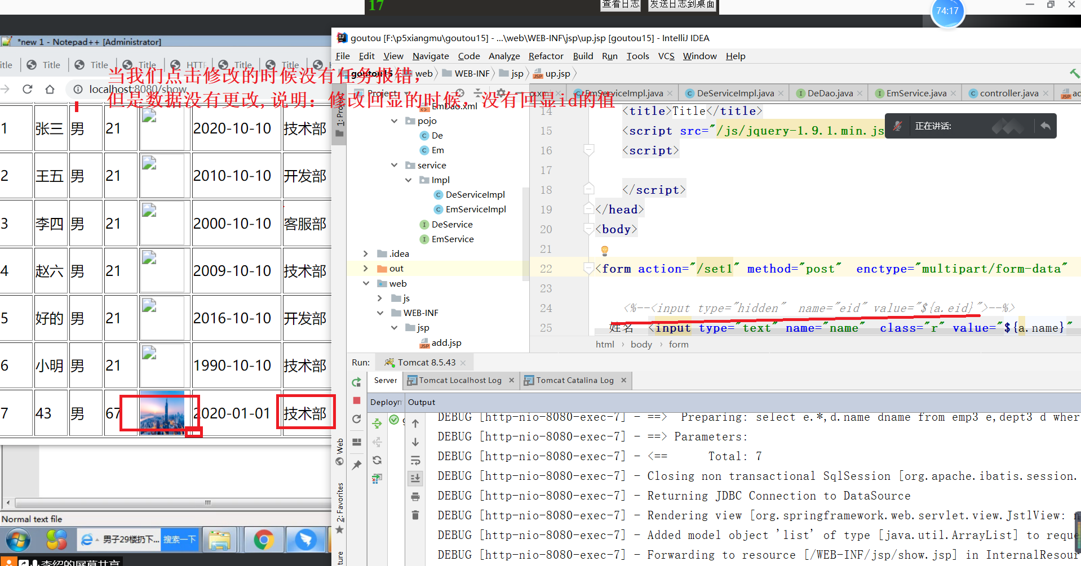Pin the Run tab with pin icon
Viewport: 1081px width, 566px height.
coord(356,465)
